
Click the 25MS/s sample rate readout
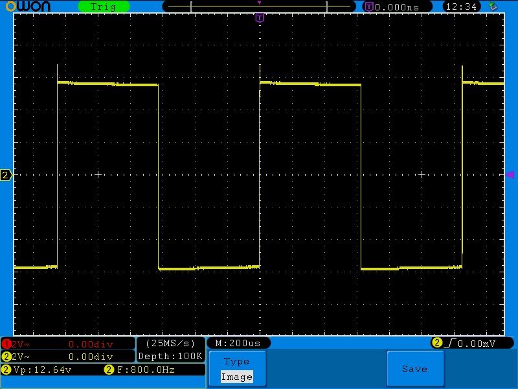[171, 343]
